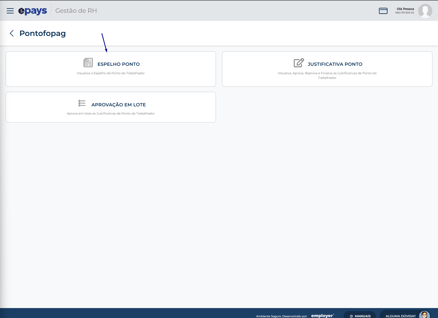Click the MANUAIS button
Viewport: 438px width, 318px height.
click(360, 315)
